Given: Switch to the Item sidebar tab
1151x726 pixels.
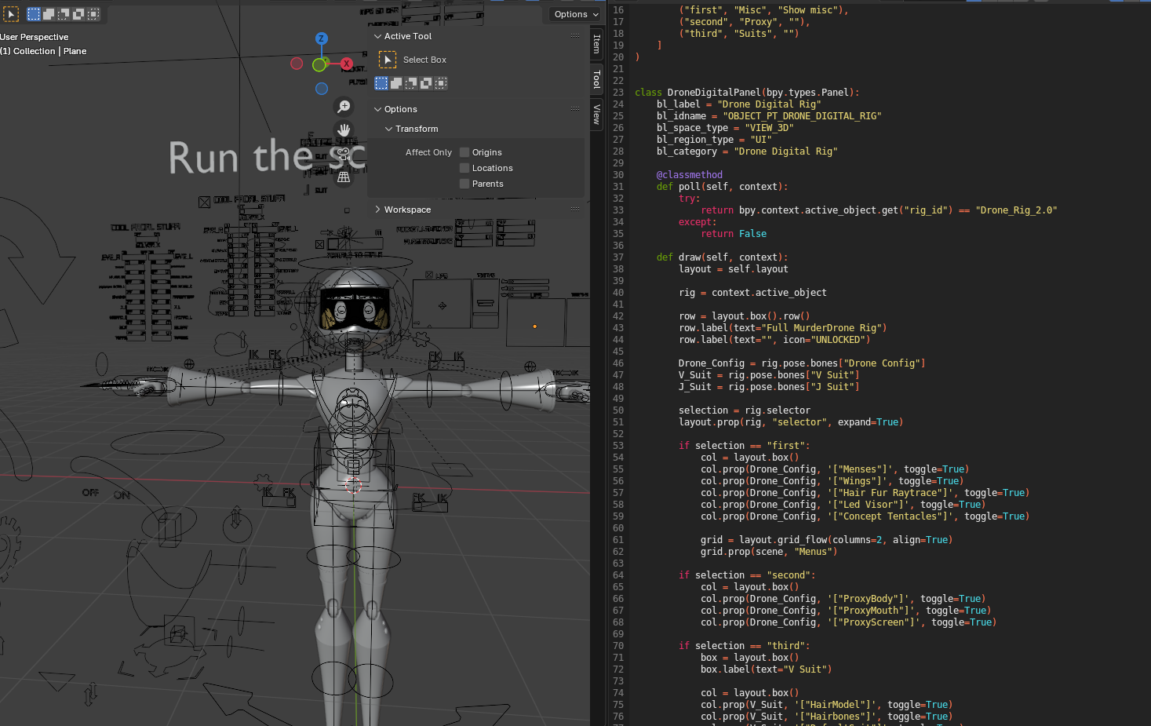Looking at the screenshot, I should click(597, 44).
